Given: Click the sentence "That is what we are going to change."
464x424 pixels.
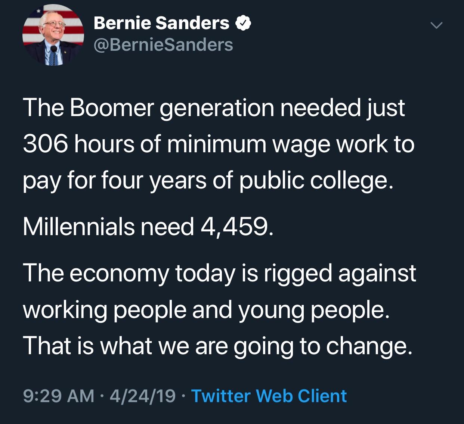Looking at the screenshot, I should tap(218, 346).
